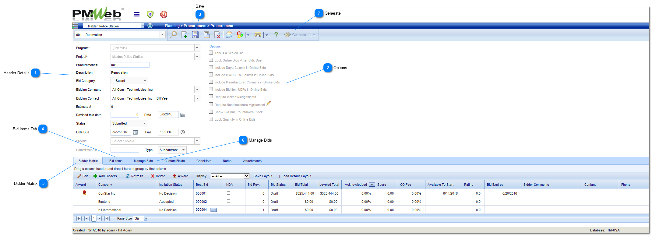Open the calendar picker next to Date 3/8/2016
The height and width of the screenshot is (236, 652).
click(x=183, y=115)
